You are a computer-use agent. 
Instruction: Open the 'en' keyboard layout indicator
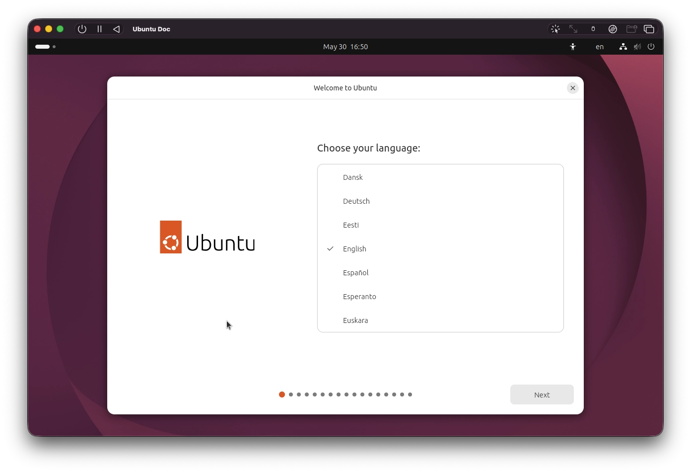click(600, 47)
